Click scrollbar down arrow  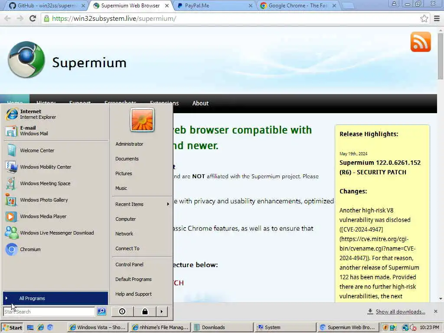pyautogui.click(x=441, y=298)
